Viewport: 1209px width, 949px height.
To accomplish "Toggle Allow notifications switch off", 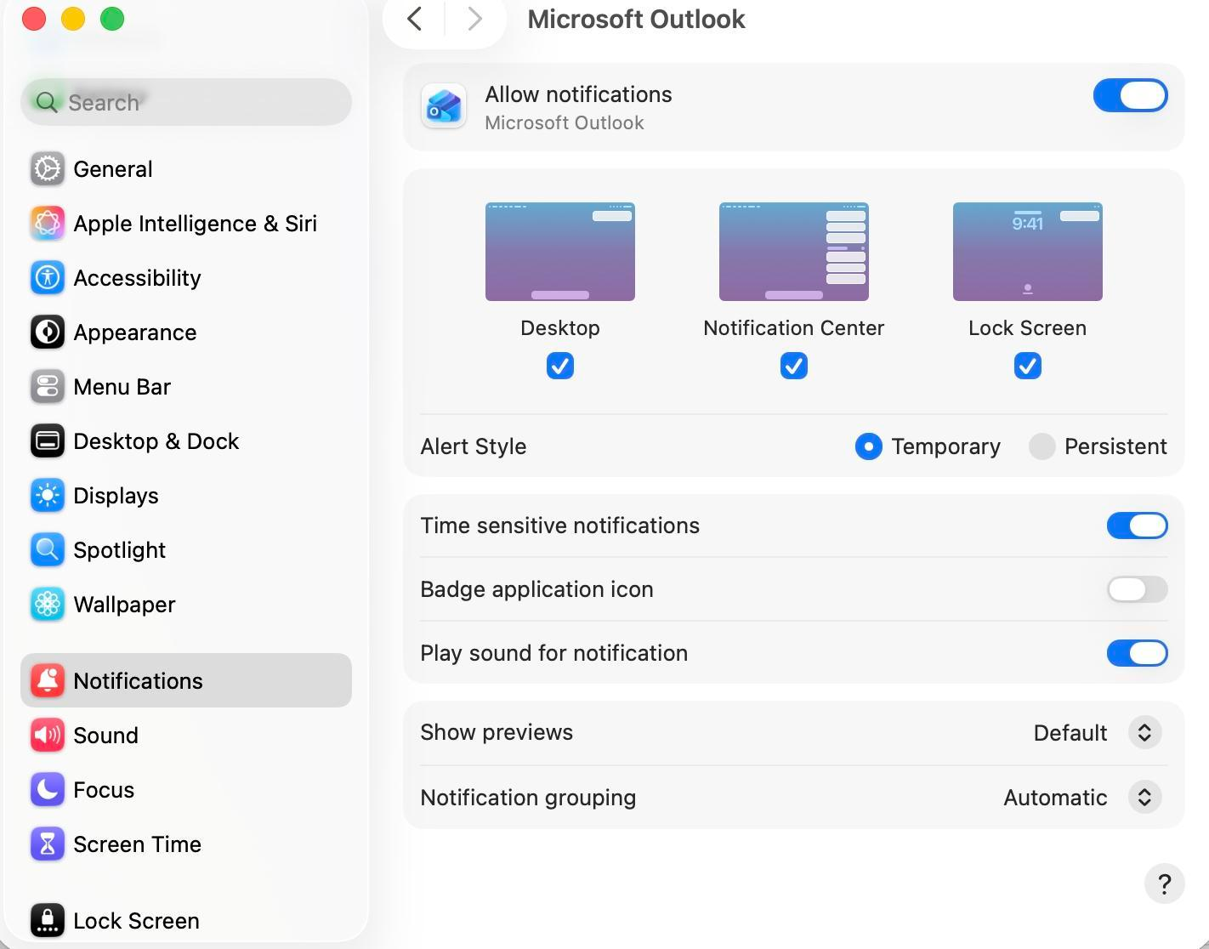I will pos(1131,95).
